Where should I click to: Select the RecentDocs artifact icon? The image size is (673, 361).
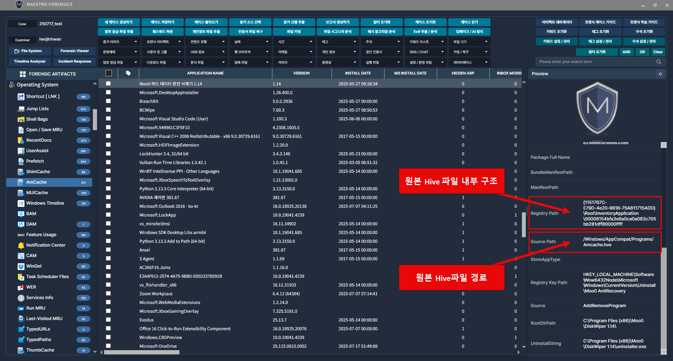(21, 140)
